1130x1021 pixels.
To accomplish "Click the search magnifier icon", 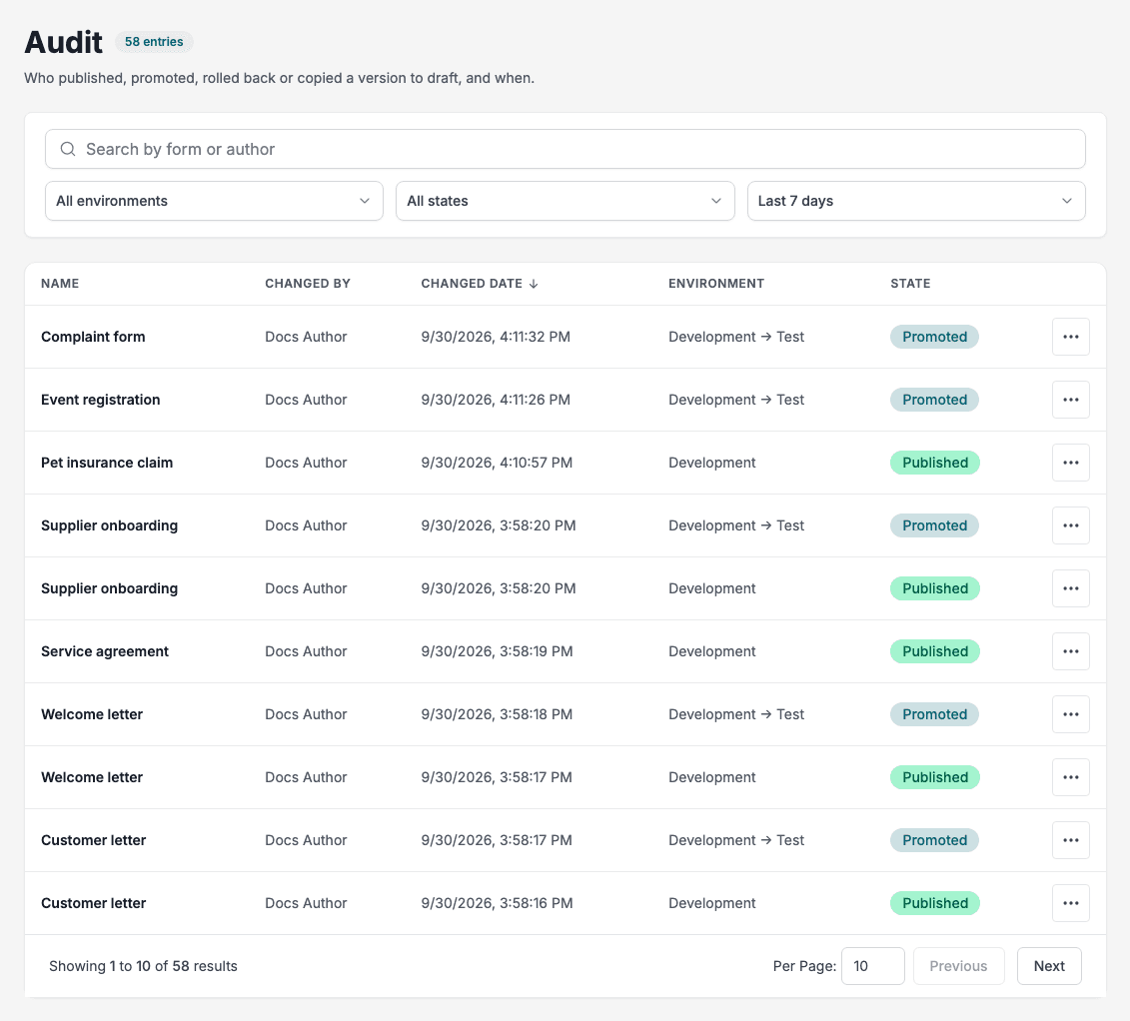I will pos(68,149).
